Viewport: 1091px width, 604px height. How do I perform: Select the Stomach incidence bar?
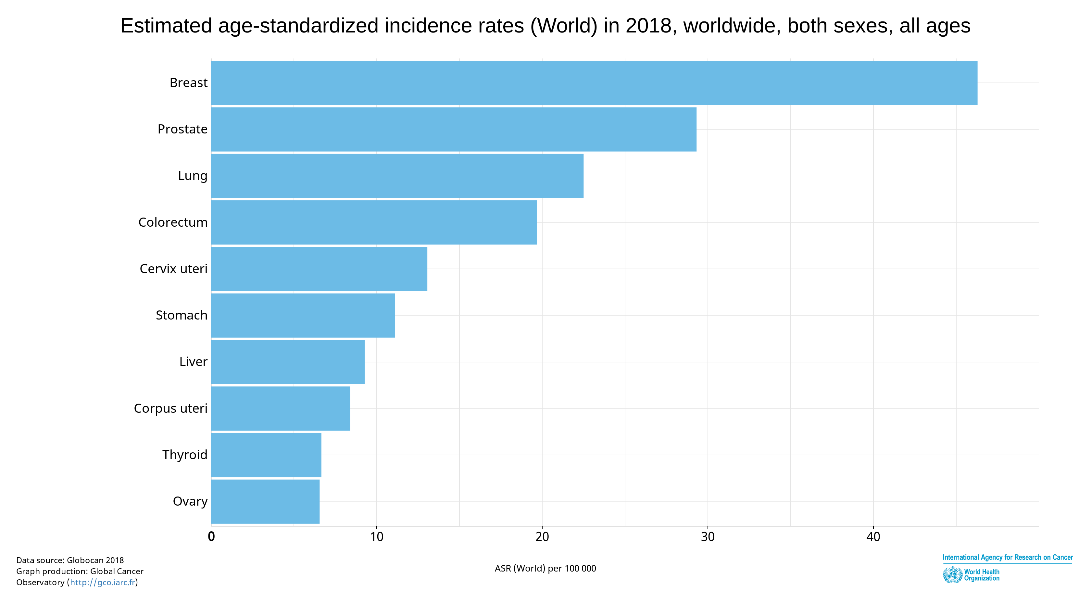click(x=303, y=316)
